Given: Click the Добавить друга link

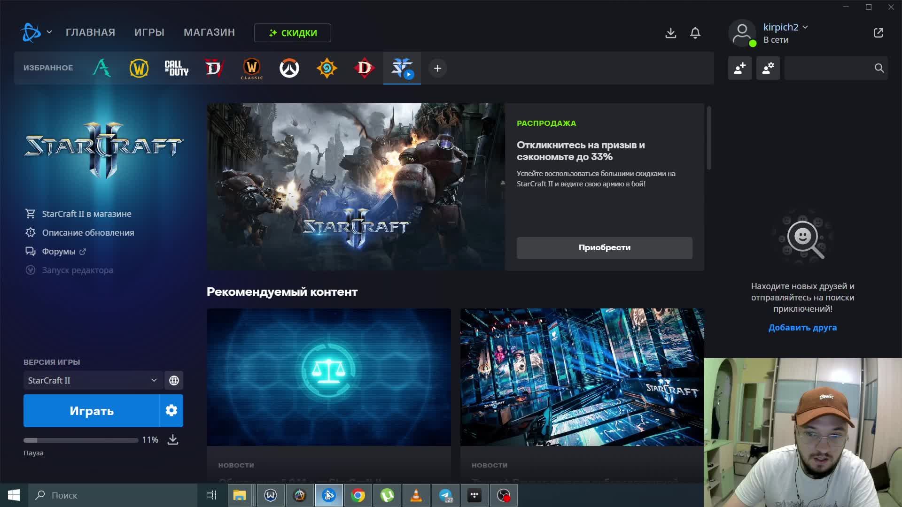Looking at the screenshot, I should [x=802, y=327].
